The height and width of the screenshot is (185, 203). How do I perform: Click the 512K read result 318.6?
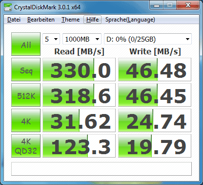79,95
